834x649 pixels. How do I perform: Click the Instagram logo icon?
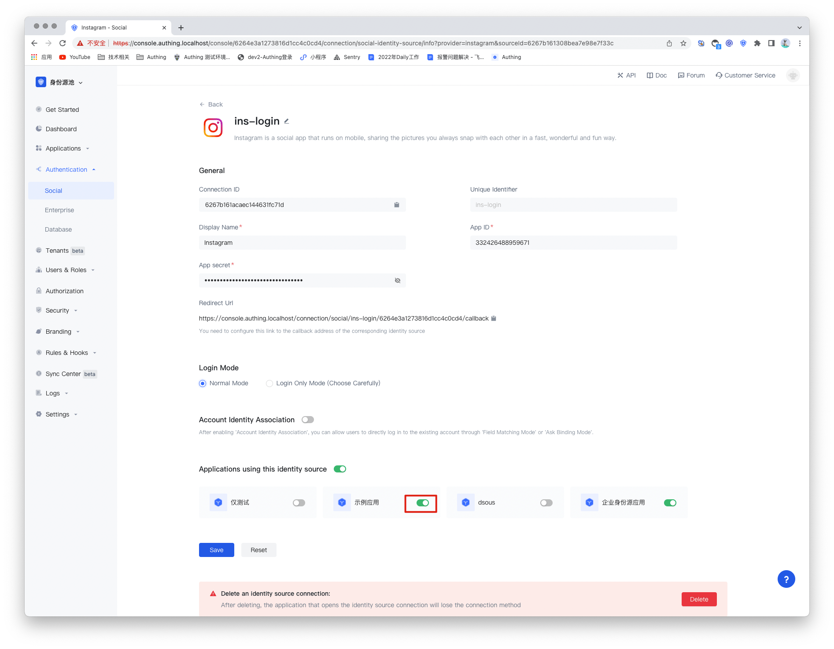click(x=213, y=128)
